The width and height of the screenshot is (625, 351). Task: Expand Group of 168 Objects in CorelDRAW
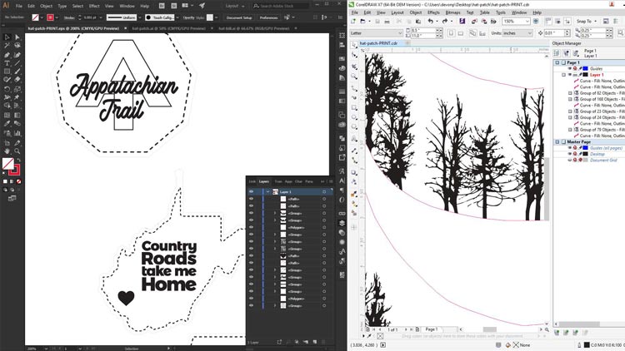[x=570, y=99]
